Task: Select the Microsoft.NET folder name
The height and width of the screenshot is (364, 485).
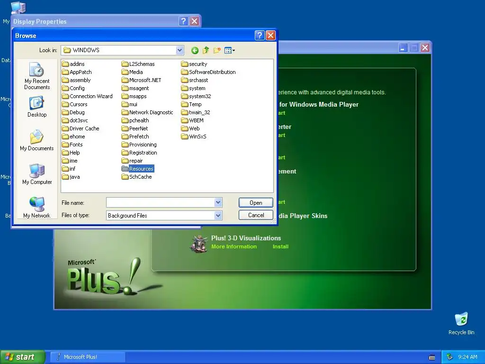Action: tap(145, 80)
